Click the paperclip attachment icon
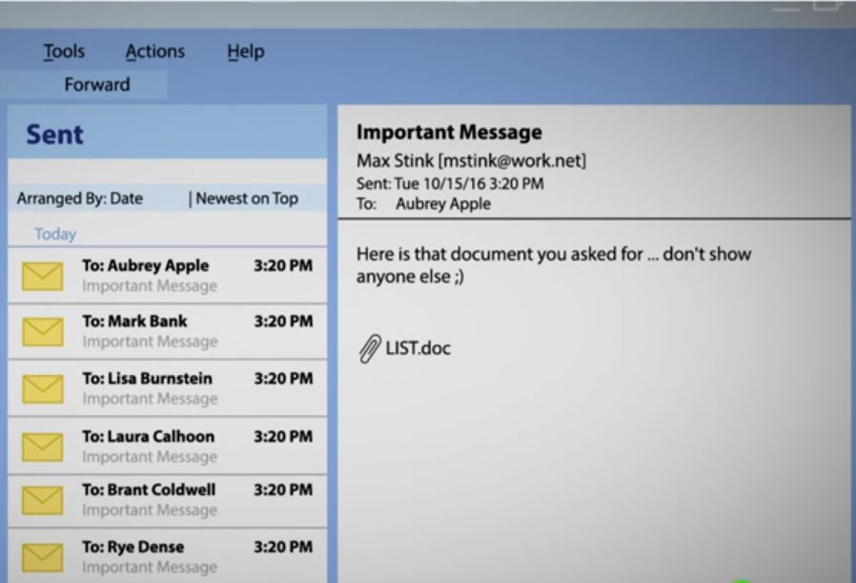This screenshot has height=583, width=856. 369,348
